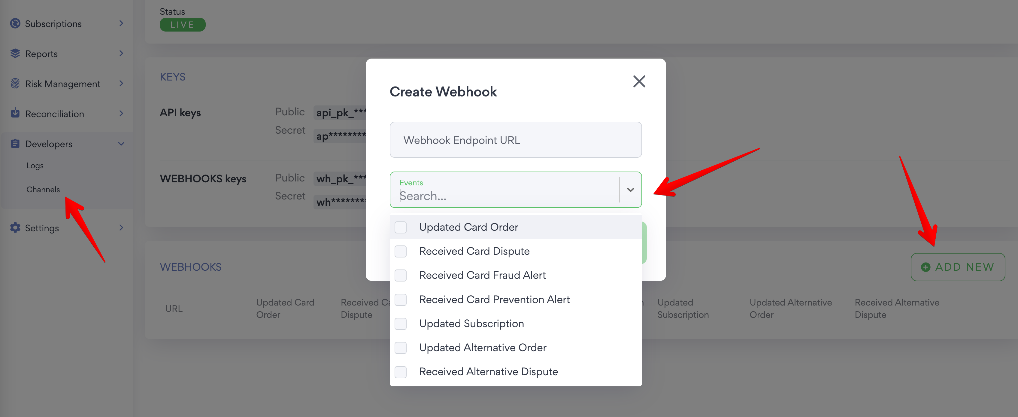Close the Create Webhook dialog
This screenshot has width=1018, height=417.
tap(639, 81)
